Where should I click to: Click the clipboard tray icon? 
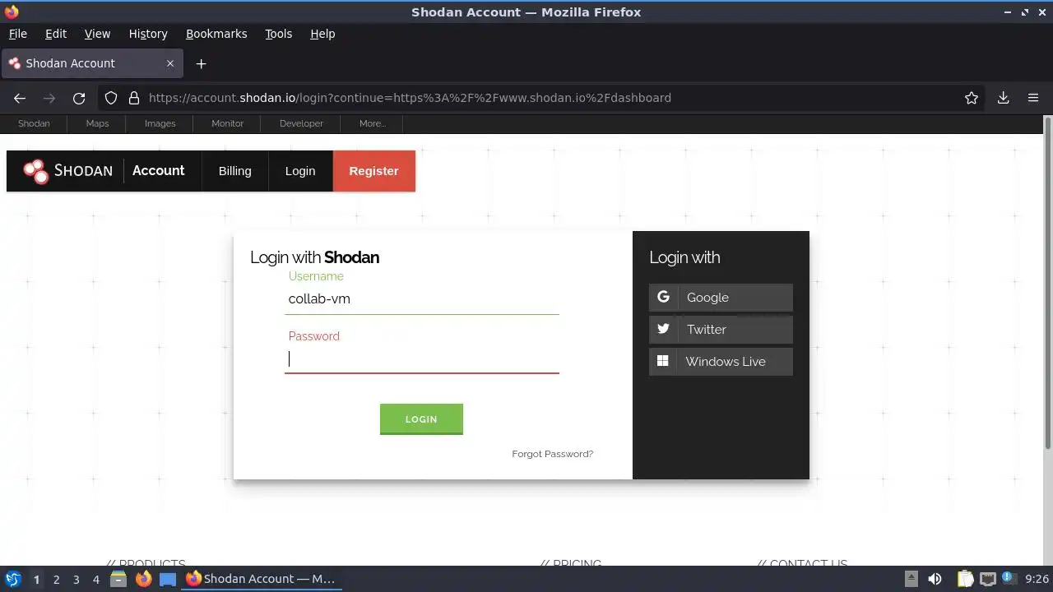tap(965, 579)
